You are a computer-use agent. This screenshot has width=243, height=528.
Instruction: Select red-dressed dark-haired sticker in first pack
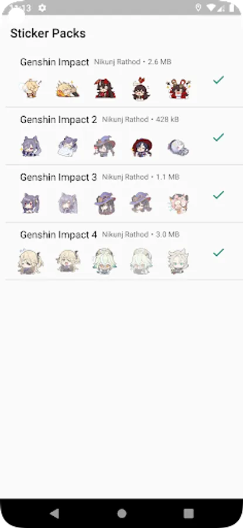[x=105, y=89]
